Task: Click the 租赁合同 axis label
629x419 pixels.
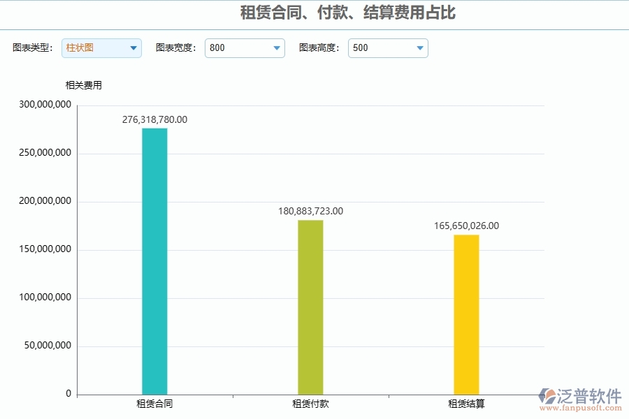Action: 154,404
